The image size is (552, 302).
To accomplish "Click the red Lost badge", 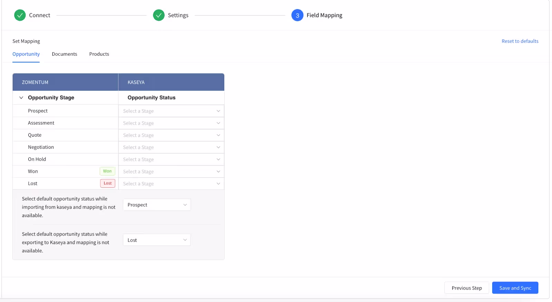I will (108, 183).
